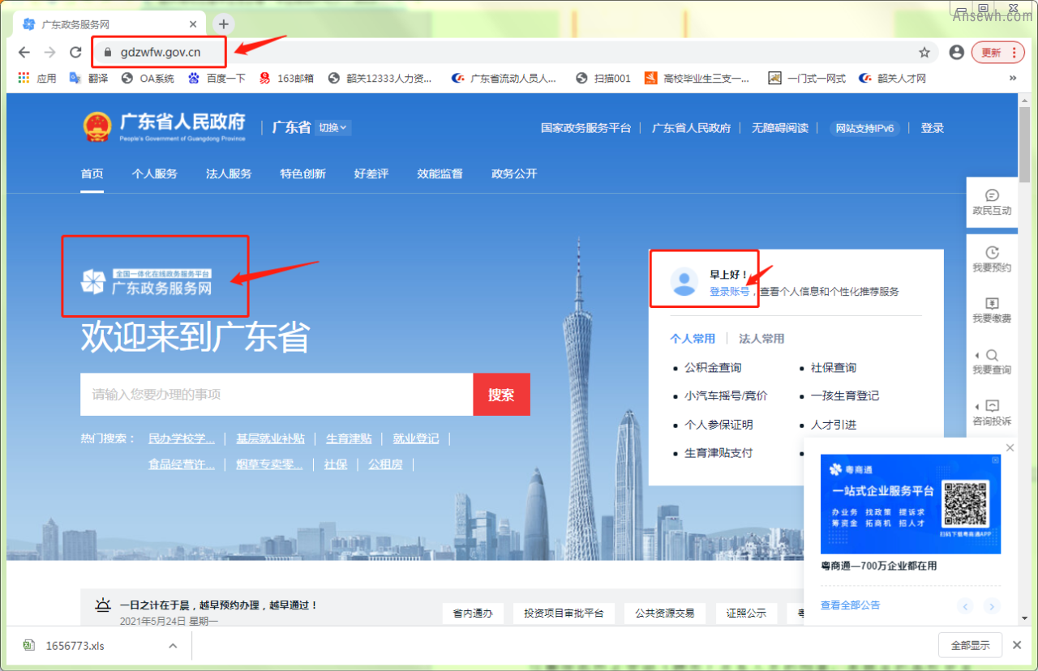Click the browser reload page icon

pos(75,53)
